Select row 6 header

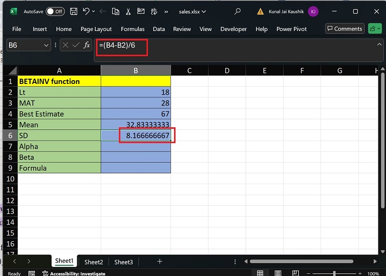pyautogui.click(x=10, y=135)
